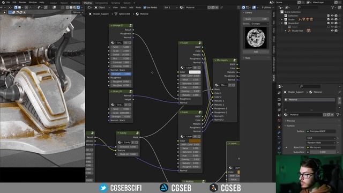343x193 pixels.
Task: Collapse the Grain_01 node
Action: click(x=111, y=91)
